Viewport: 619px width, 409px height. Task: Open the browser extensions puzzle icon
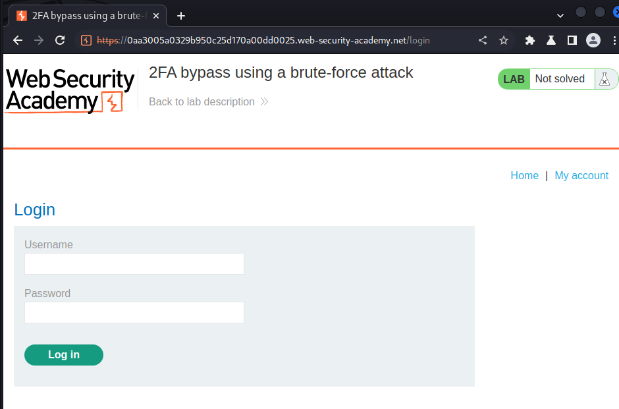point(530,40)
